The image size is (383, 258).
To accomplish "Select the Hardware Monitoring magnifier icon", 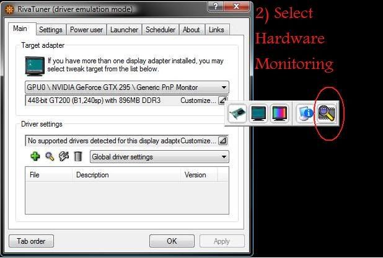I will (327, 113).
